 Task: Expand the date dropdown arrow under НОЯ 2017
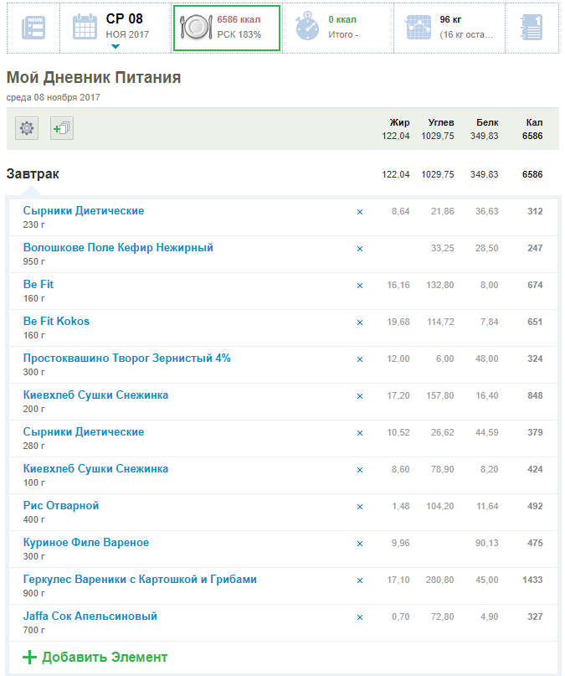tap(115, 47)
